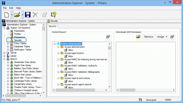The height and width of the screenshot is (103, 183).
Task: Click left tree vertical scrollbar down arrow
Action: tap(44, 92)
